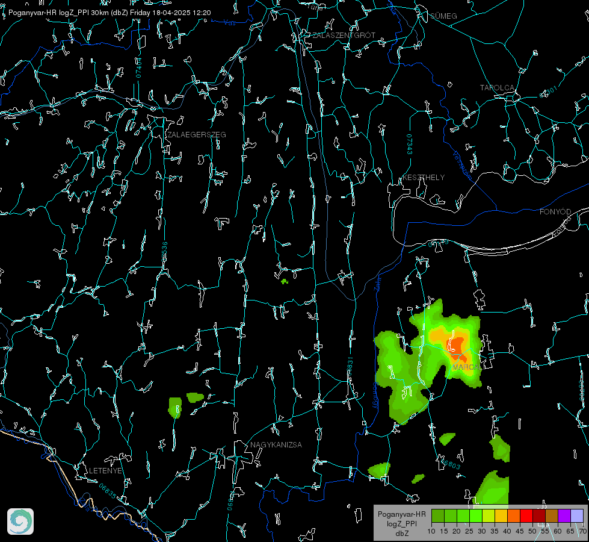Pick the 35–40 dBZ yellow swatch

(x=501, y=516)
